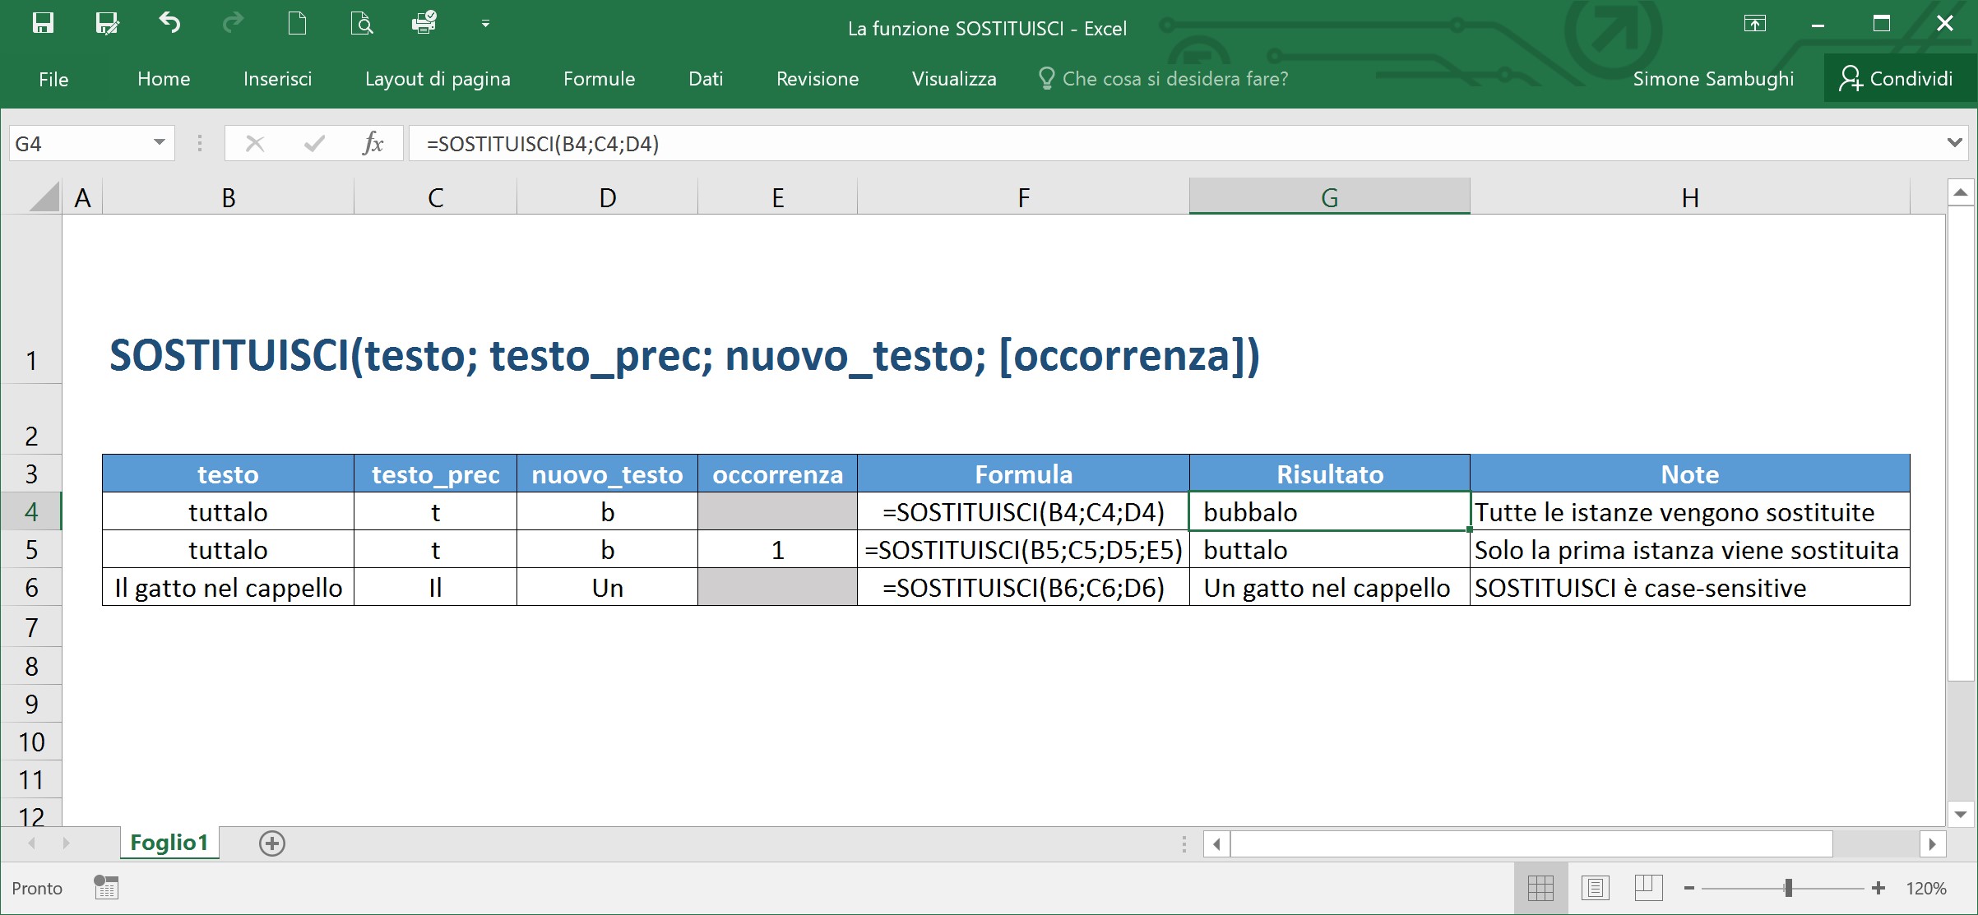Click the Cancel (X) formula bar icon

pyautogui.click(x=255, y=144)
